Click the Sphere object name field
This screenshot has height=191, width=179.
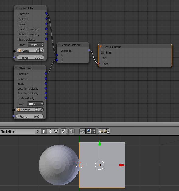tap(27, 109)
